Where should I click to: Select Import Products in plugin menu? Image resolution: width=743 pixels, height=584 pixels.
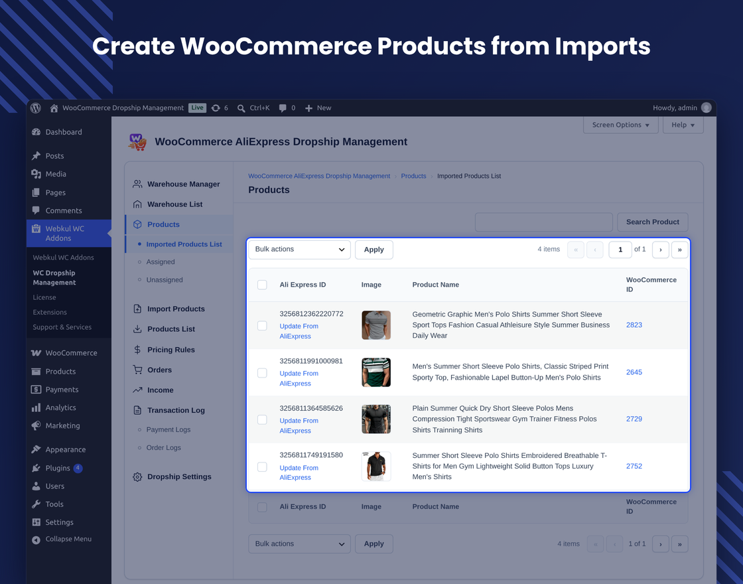click(176, 309)
